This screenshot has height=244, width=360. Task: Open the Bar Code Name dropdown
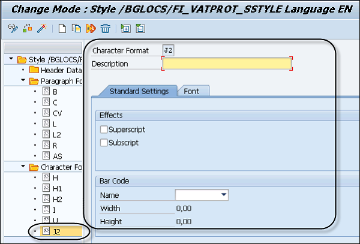[224, 195]
